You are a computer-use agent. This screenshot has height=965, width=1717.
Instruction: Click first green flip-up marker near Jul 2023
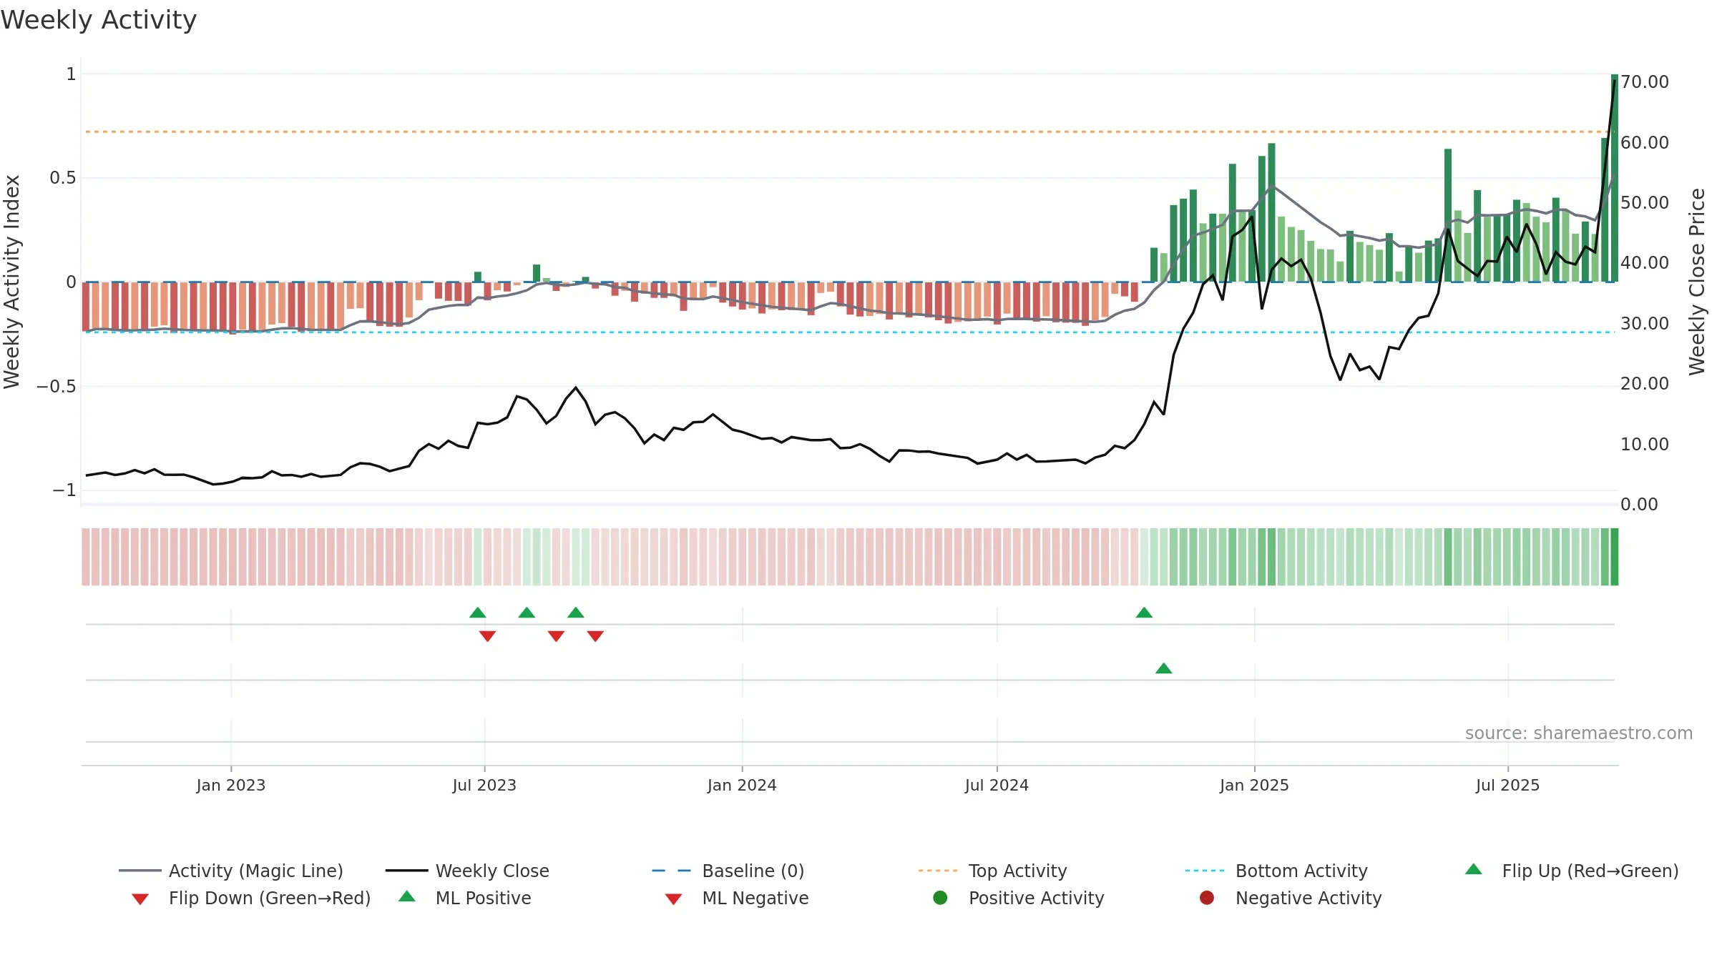tap(478, 613)
